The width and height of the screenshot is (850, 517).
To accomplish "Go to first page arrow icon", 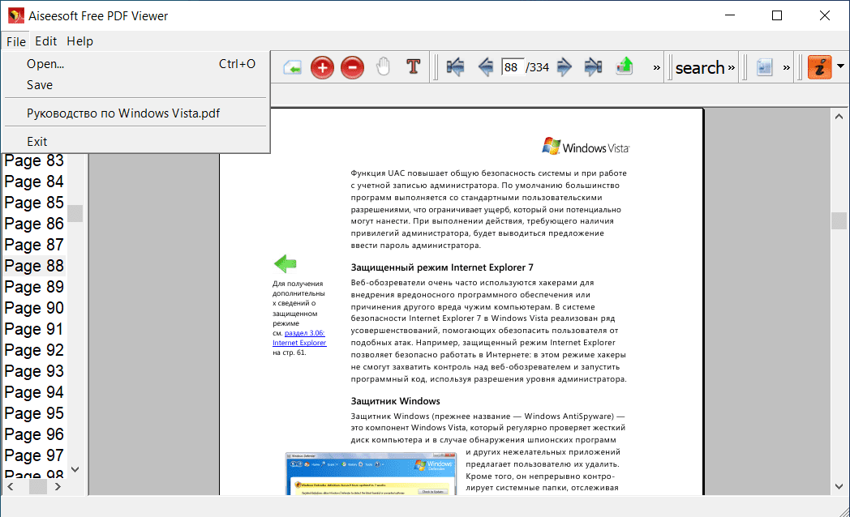I will click(455, 67).
